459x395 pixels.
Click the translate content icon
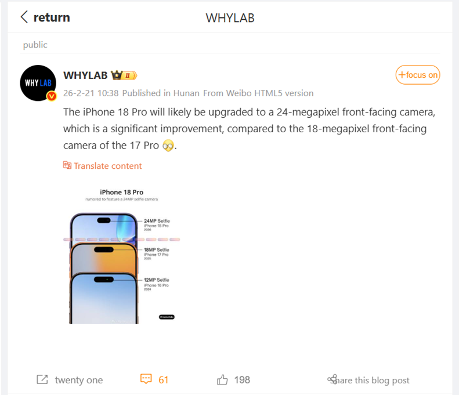(67, 165)
